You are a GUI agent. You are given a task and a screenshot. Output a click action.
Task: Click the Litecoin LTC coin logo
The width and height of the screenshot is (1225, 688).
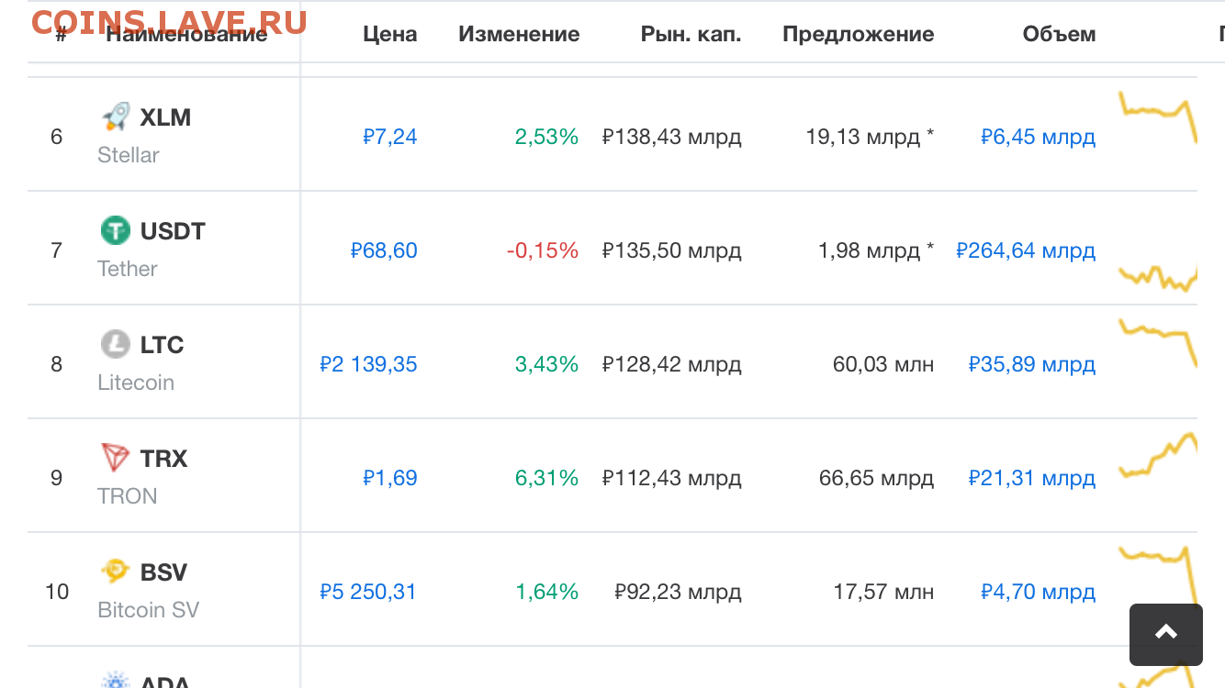click(116, 344)
